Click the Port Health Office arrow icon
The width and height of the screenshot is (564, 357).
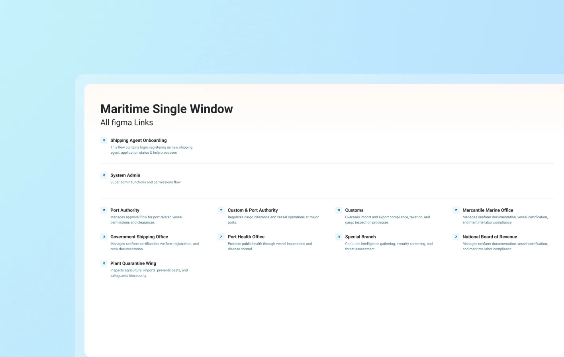221,237
